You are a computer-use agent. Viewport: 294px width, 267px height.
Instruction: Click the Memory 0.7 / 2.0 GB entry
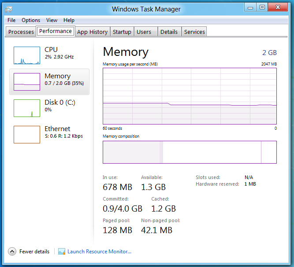(x=49, y=82)
